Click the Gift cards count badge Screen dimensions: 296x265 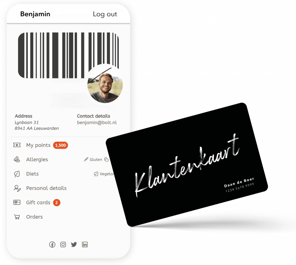pyautogui.click(x=57, y=202)
